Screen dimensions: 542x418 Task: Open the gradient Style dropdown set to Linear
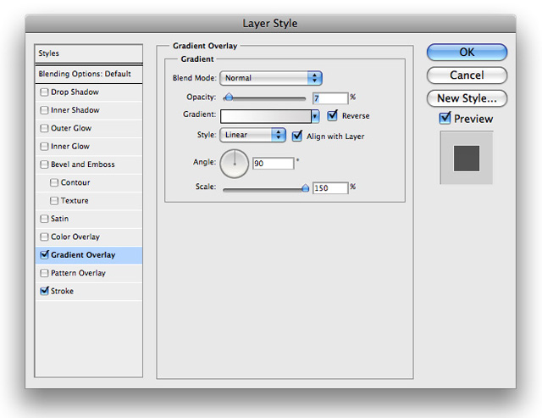[252, 135]
